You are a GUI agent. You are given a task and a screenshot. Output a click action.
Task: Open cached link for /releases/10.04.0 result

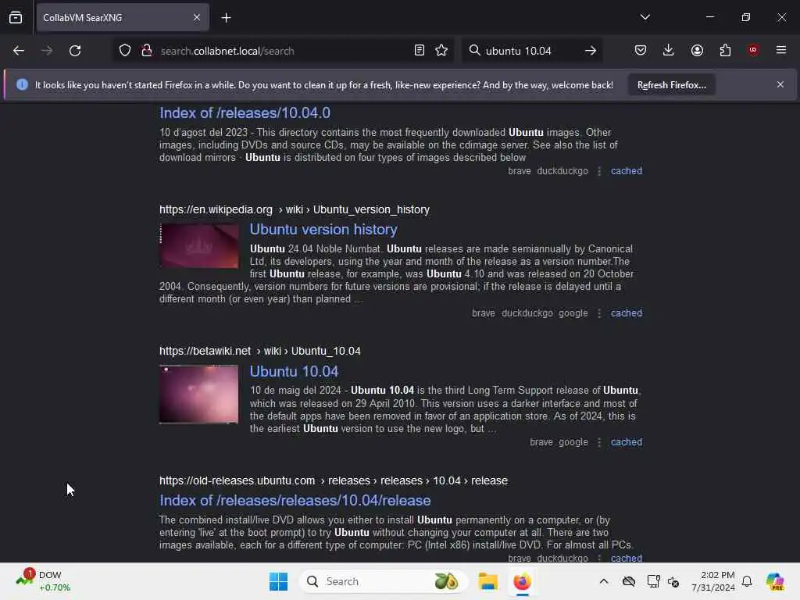626,171
